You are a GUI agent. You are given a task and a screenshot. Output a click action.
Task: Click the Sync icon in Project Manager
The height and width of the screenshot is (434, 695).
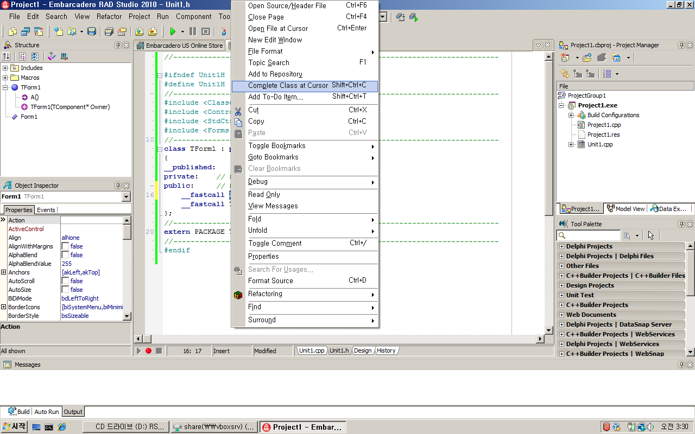(565, 74)
